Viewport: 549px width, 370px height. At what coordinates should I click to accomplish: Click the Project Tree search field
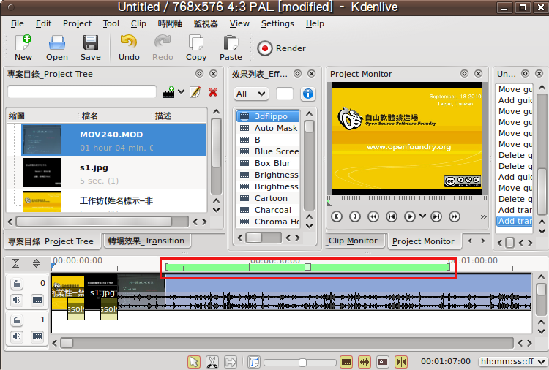pos(82,92)
